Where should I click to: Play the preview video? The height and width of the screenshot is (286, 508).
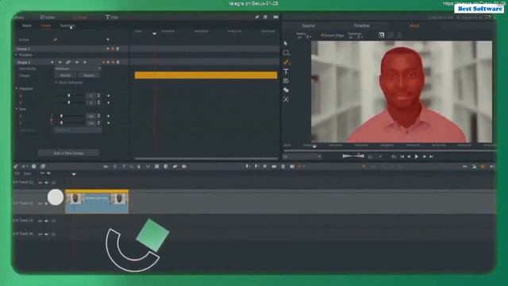click(x=416, y=157)
